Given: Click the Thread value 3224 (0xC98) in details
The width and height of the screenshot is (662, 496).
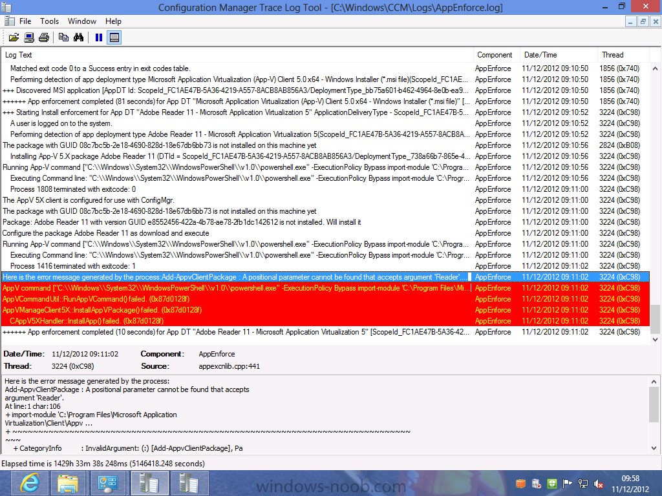Looking at the screenshot, I should [72, 366].
